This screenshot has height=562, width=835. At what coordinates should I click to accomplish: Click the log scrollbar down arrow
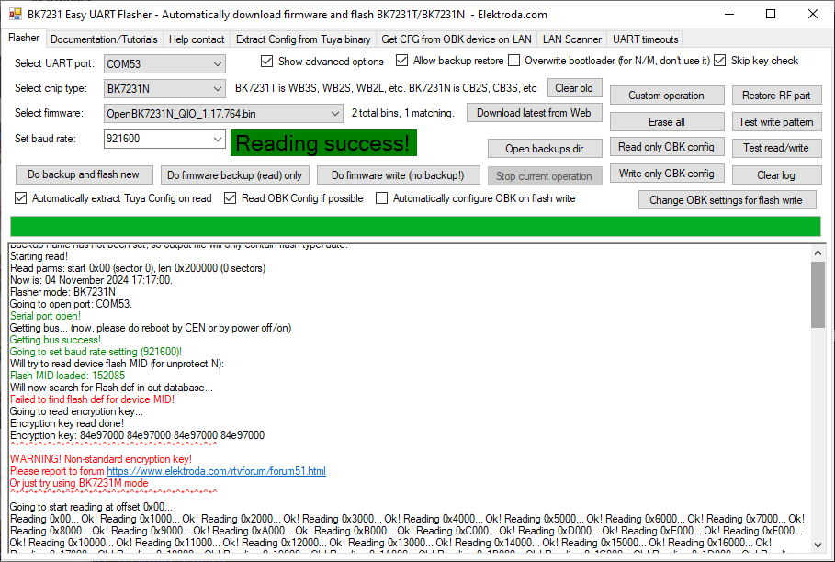(x=818, y=545)
